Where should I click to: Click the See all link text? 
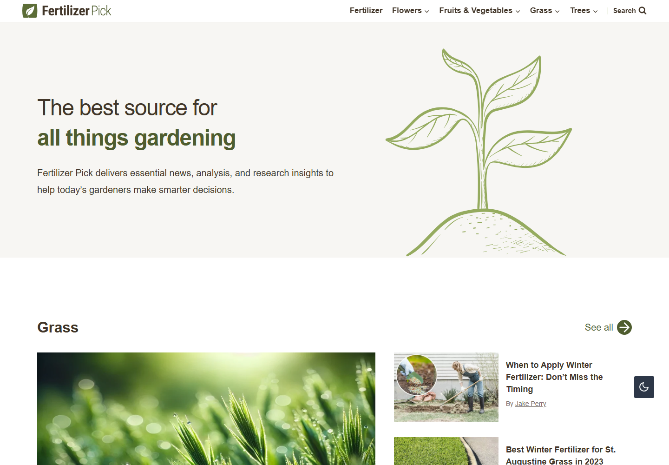pos(599,327)
